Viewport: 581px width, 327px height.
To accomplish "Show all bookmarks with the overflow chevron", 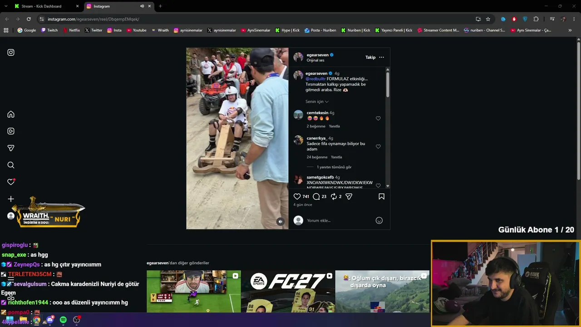I will pos(570,30).
